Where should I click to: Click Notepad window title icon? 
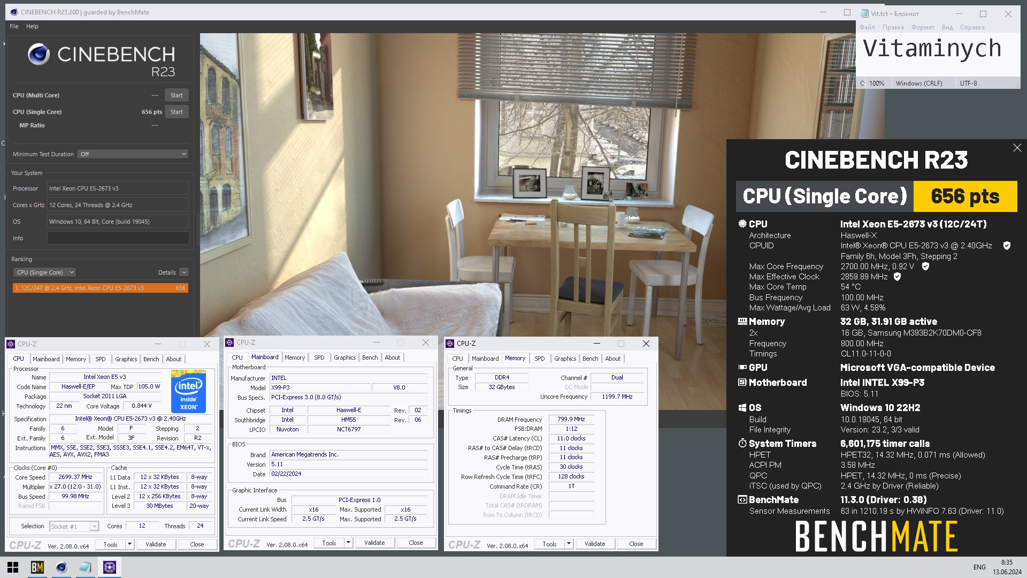click(x=864, y=14)
